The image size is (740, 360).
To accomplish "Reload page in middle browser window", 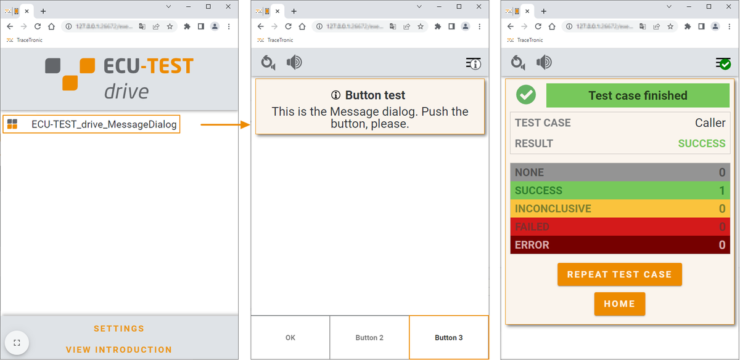I will (x=288, y=26).
